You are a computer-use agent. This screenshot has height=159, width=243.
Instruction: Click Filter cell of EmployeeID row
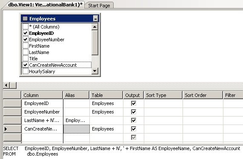(x=233, y=103)
